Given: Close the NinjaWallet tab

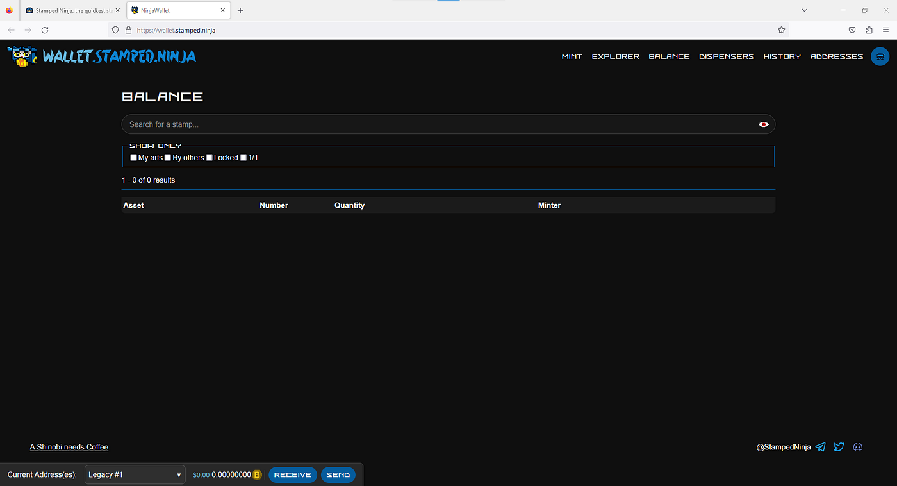Looking at the screenshot, I should tap(222, 10).
